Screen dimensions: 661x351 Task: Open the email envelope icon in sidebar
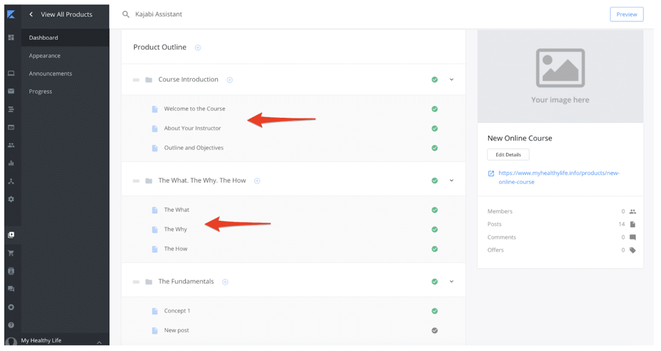click(x=11, y=91)
